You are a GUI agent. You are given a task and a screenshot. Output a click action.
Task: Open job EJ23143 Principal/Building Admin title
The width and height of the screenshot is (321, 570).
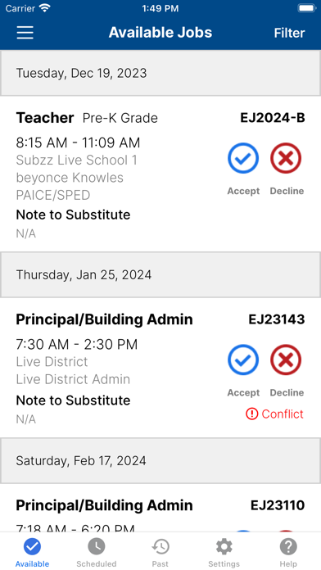[x=104, y=319]
